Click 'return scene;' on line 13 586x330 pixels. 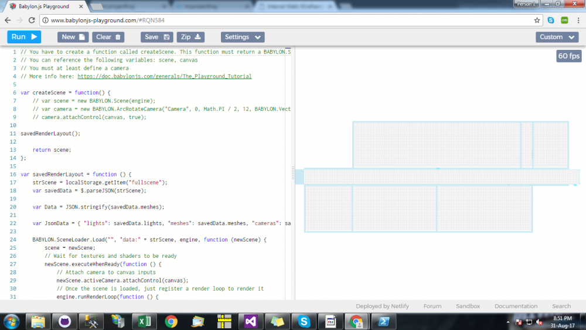pyautogui.click(x=52, y=150)
